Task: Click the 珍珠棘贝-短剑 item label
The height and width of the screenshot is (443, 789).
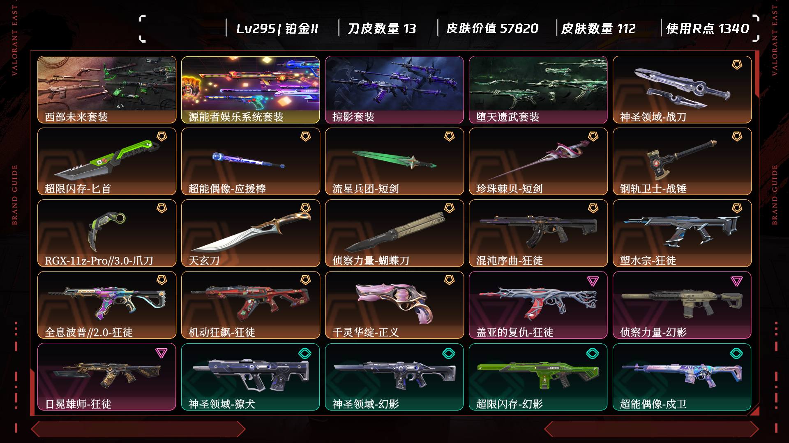Action: pyautogui.click(x=510, y=189)
